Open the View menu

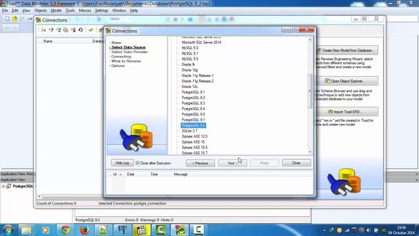[26, 10]
